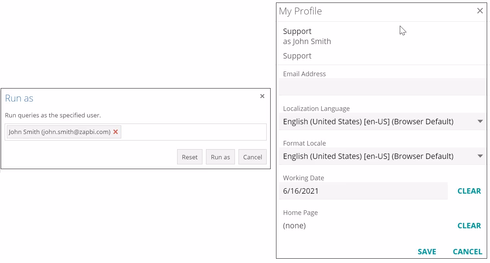Click the Reset button
Image resolution: width=490 pixels, height=263 pixels.
click(189, 157)
